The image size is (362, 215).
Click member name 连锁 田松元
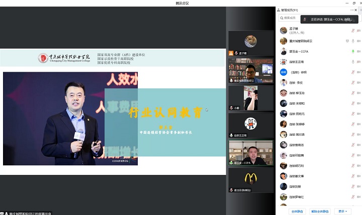coord(297,114)
